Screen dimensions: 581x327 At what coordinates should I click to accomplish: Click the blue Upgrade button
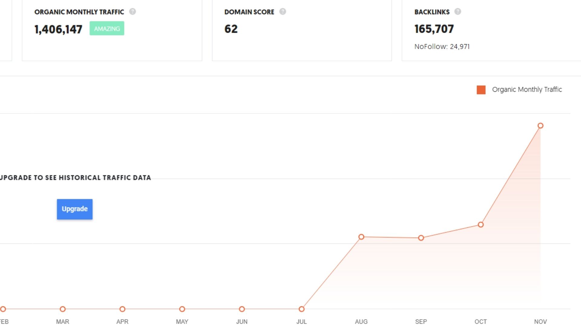[x=75, y=209]
